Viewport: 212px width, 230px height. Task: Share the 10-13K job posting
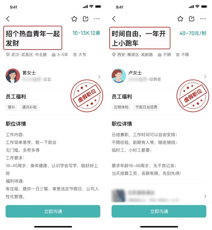86,19
